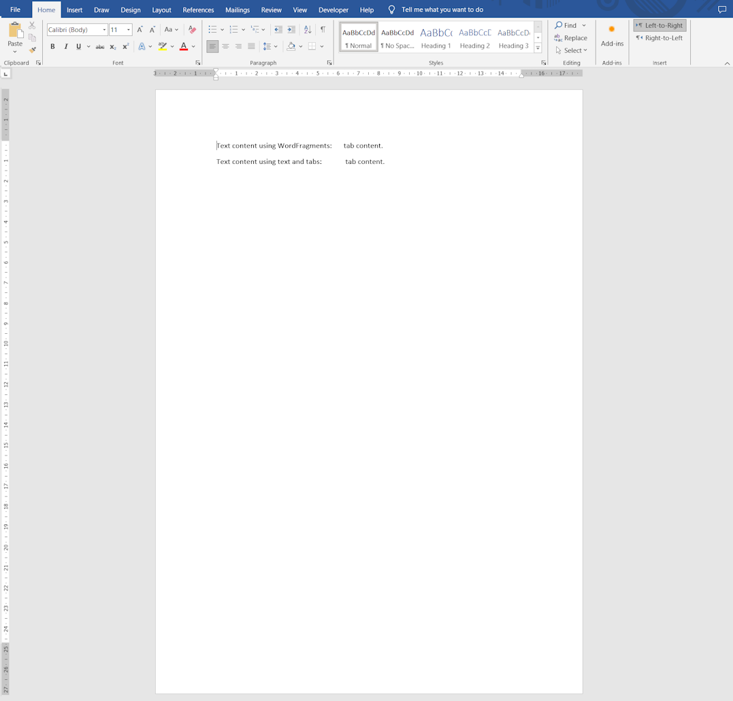The height and width of the screenshot is (701, 733).
Task: Toggle show paragraph marks
Action: click(x=323, y=29)
